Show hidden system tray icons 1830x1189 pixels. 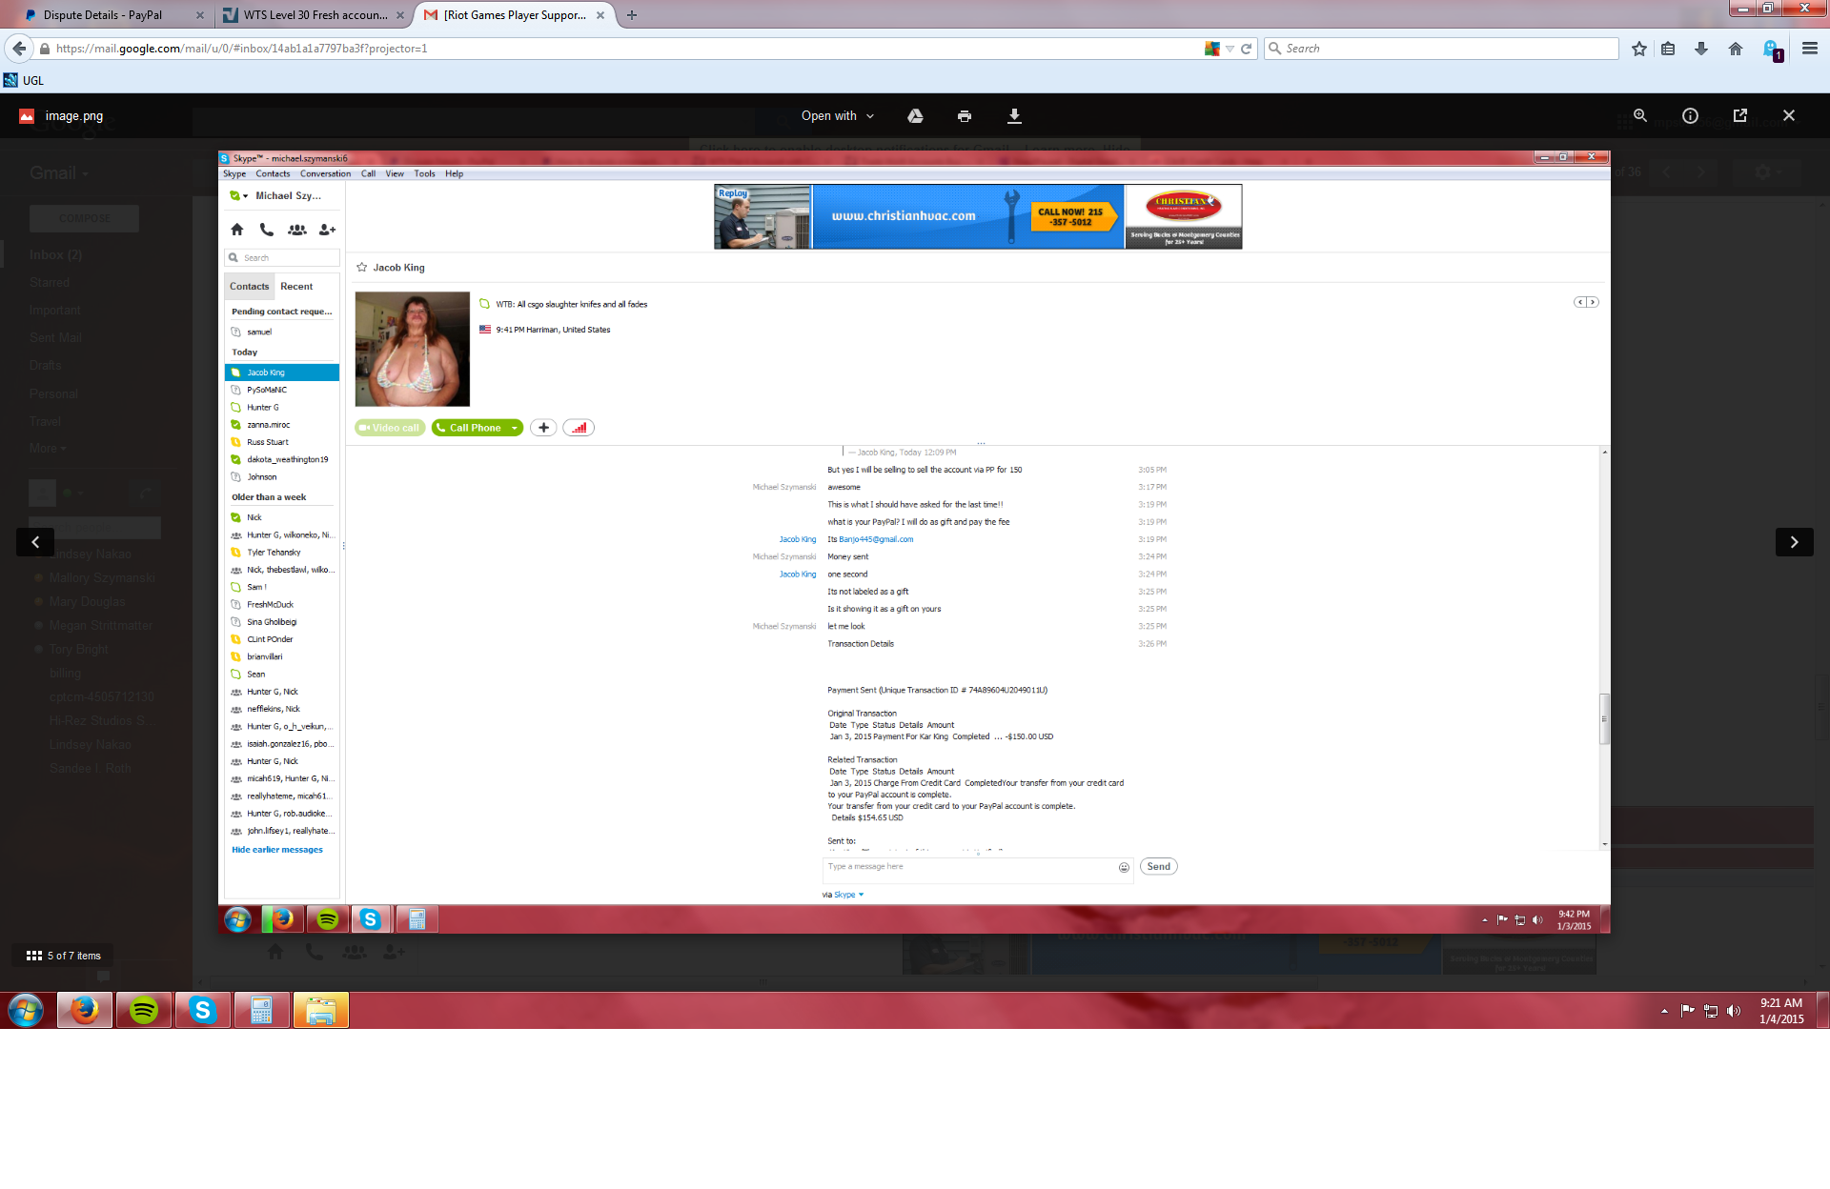[1664, 1011]
